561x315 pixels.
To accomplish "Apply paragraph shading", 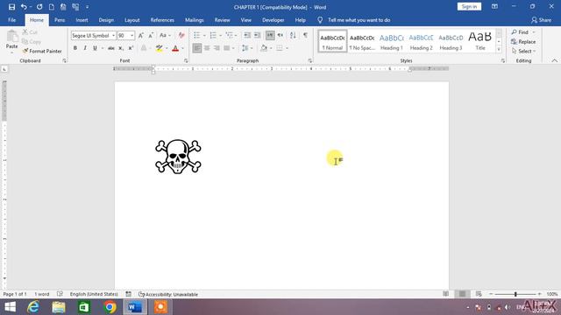I will [x=264, y=48].
